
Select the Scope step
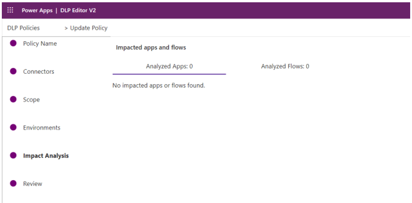click(x=31, y=100)
